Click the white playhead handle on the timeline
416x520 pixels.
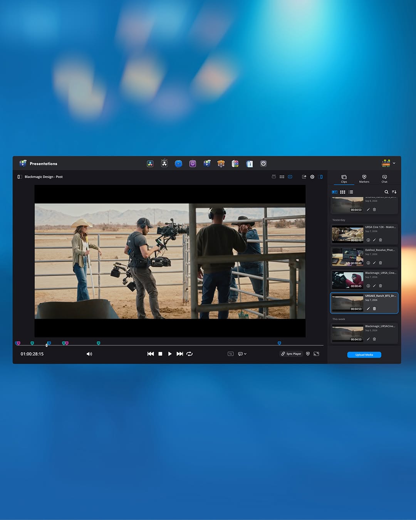pos(47,346)
